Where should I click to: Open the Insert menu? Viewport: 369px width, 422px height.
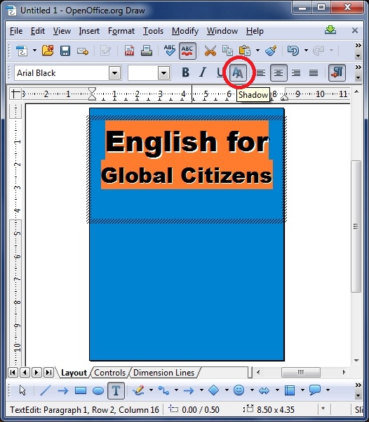(89, 31)
